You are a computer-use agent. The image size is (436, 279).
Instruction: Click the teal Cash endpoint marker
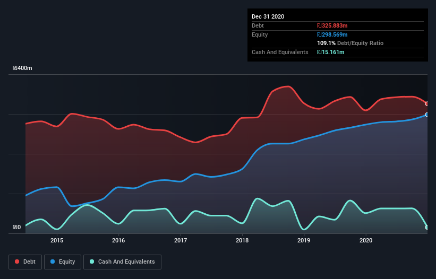click(x=427, y=228)
